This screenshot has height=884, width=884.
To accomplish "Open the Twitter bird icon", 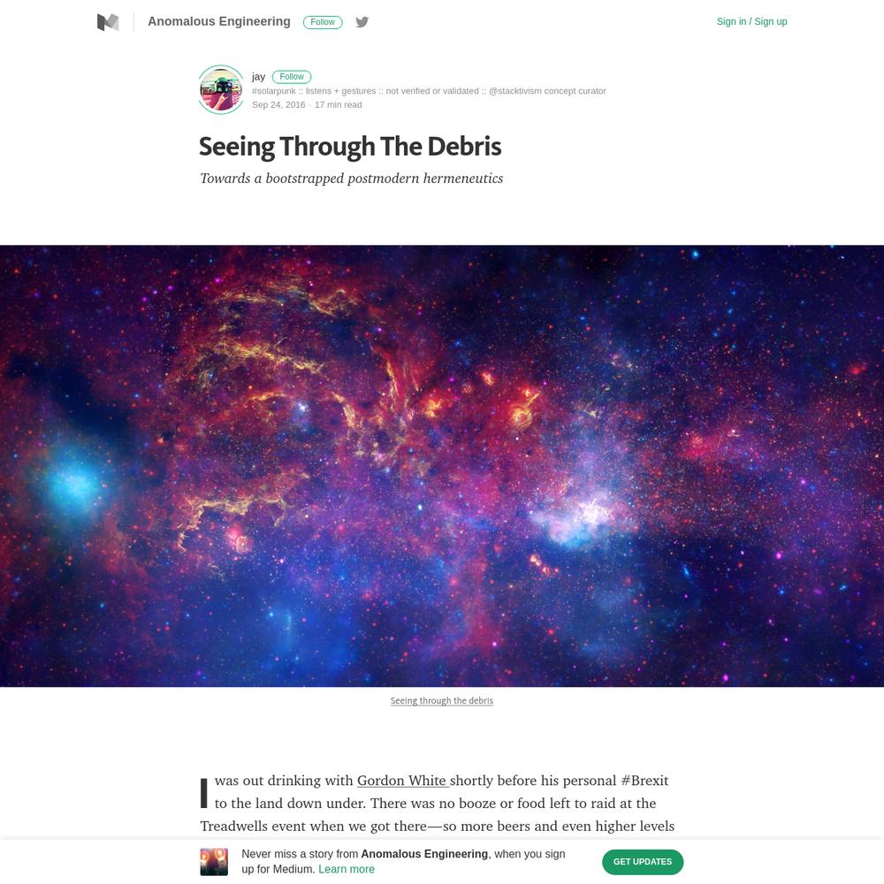I will [x=362, y=22].
